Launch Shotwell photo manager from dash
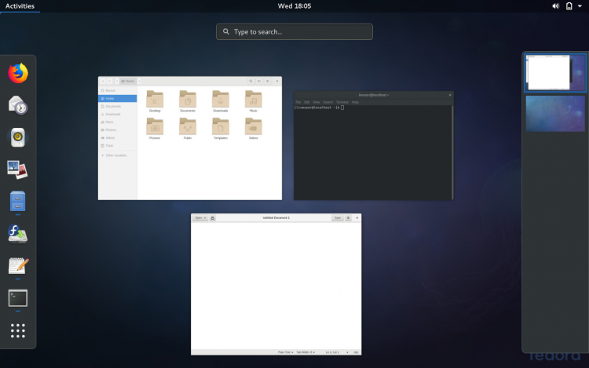The height and width of the screenshot is (368, 589). (18, 169)
